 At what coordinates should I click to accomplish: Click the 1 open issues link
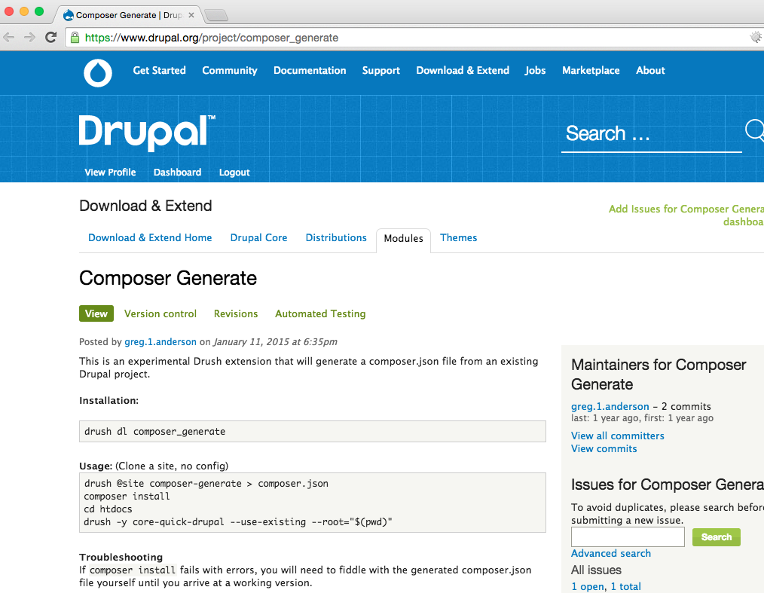tap(588, 587)
